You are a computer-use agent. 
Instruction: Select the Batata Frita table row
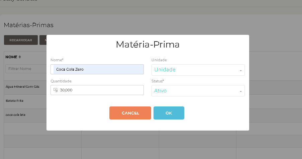coord(25,101)
